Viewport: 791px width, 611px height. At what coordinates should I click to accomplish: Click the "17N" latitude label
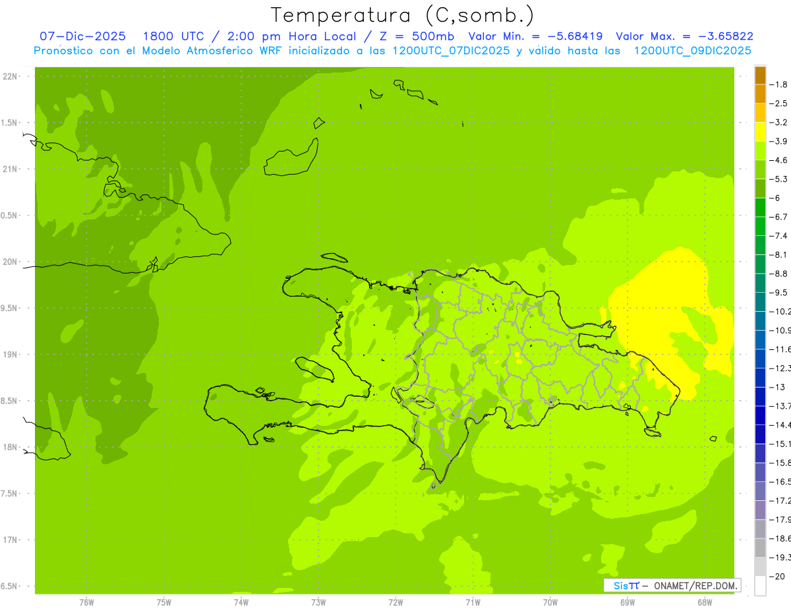point(11,539)
